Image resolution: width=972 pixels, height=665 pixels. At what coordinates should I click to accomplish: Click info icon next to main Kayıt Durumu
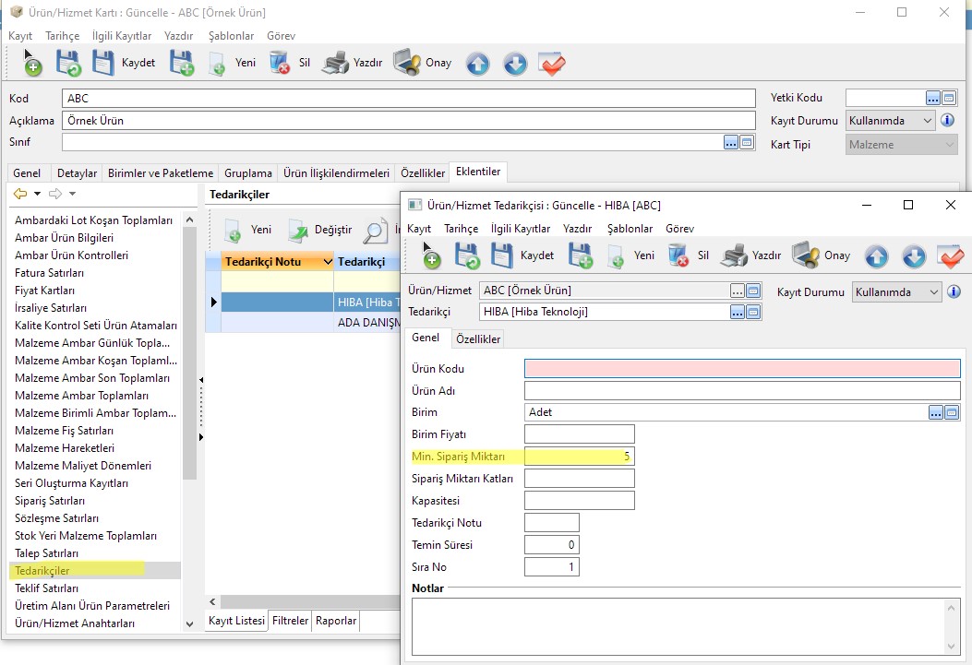pos(947,120)
